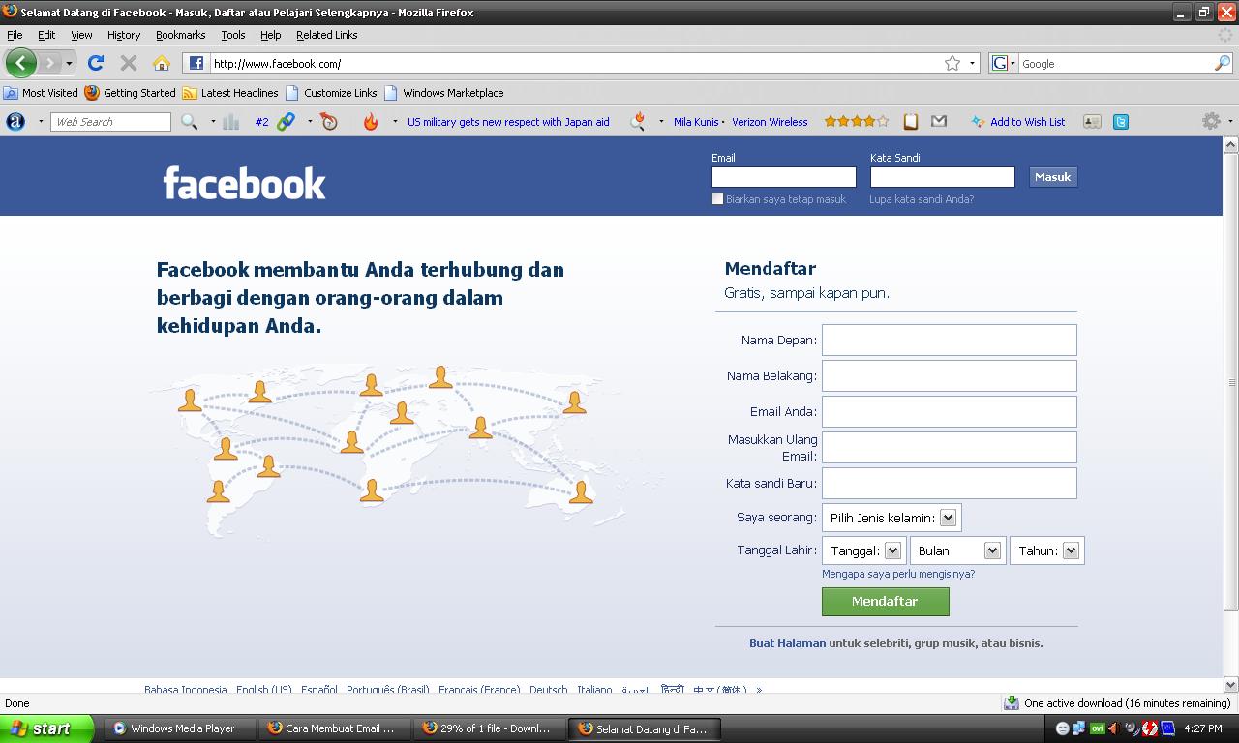Viewport: 1239px width, 743px height.
Task: Enable the 'Biarkan saya tetap masuk' checkbox
Action: [x=717, y=198]
